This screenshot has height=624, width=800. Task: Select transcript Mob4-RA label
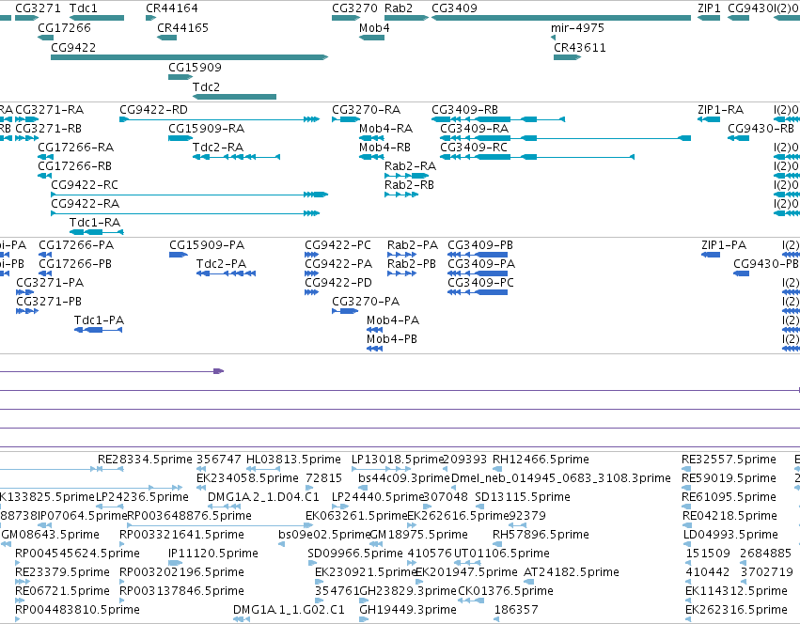[x=385, y=128]
